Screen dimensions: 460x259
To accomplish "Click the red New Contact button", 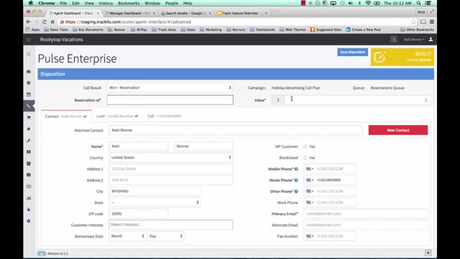I will [x=398, y=130].
